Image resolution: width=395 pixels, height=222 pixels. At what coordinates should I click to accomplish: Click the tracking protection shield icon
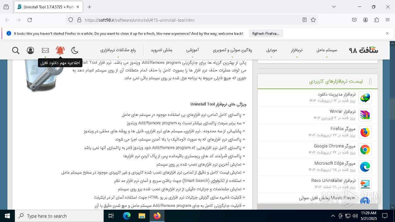(71, 20)
